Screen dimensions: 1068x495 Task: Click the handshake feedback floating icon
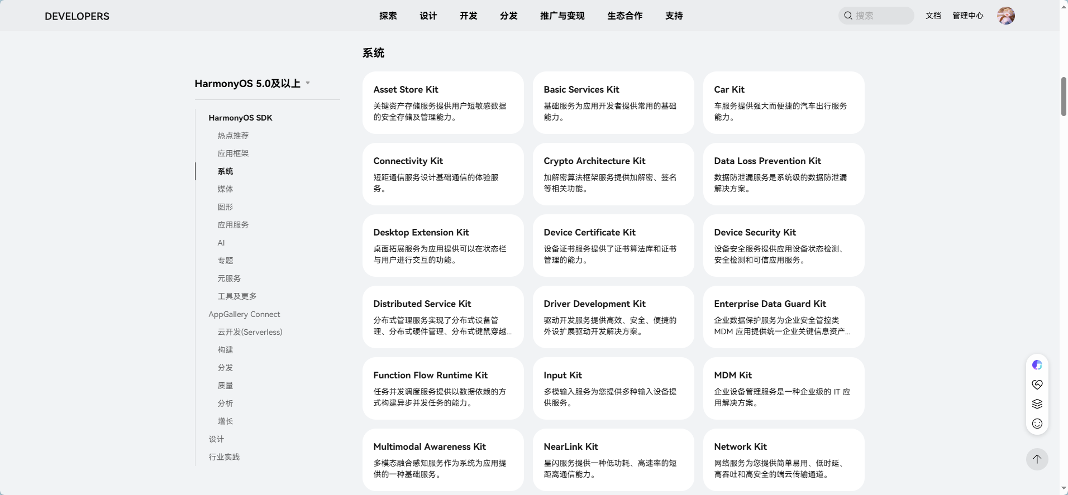pyautogui.click(x=1037, y=385)
